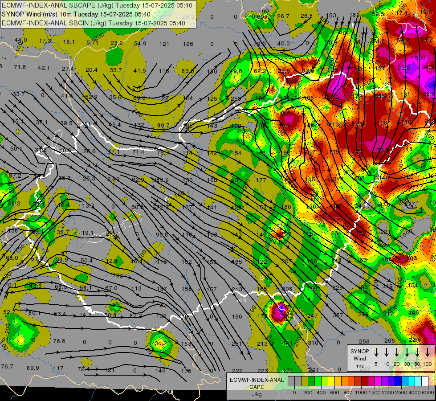The height and width of the screenshot is (401, 436).
Task: Click the map value '76.8'
Action: [59, 341]
